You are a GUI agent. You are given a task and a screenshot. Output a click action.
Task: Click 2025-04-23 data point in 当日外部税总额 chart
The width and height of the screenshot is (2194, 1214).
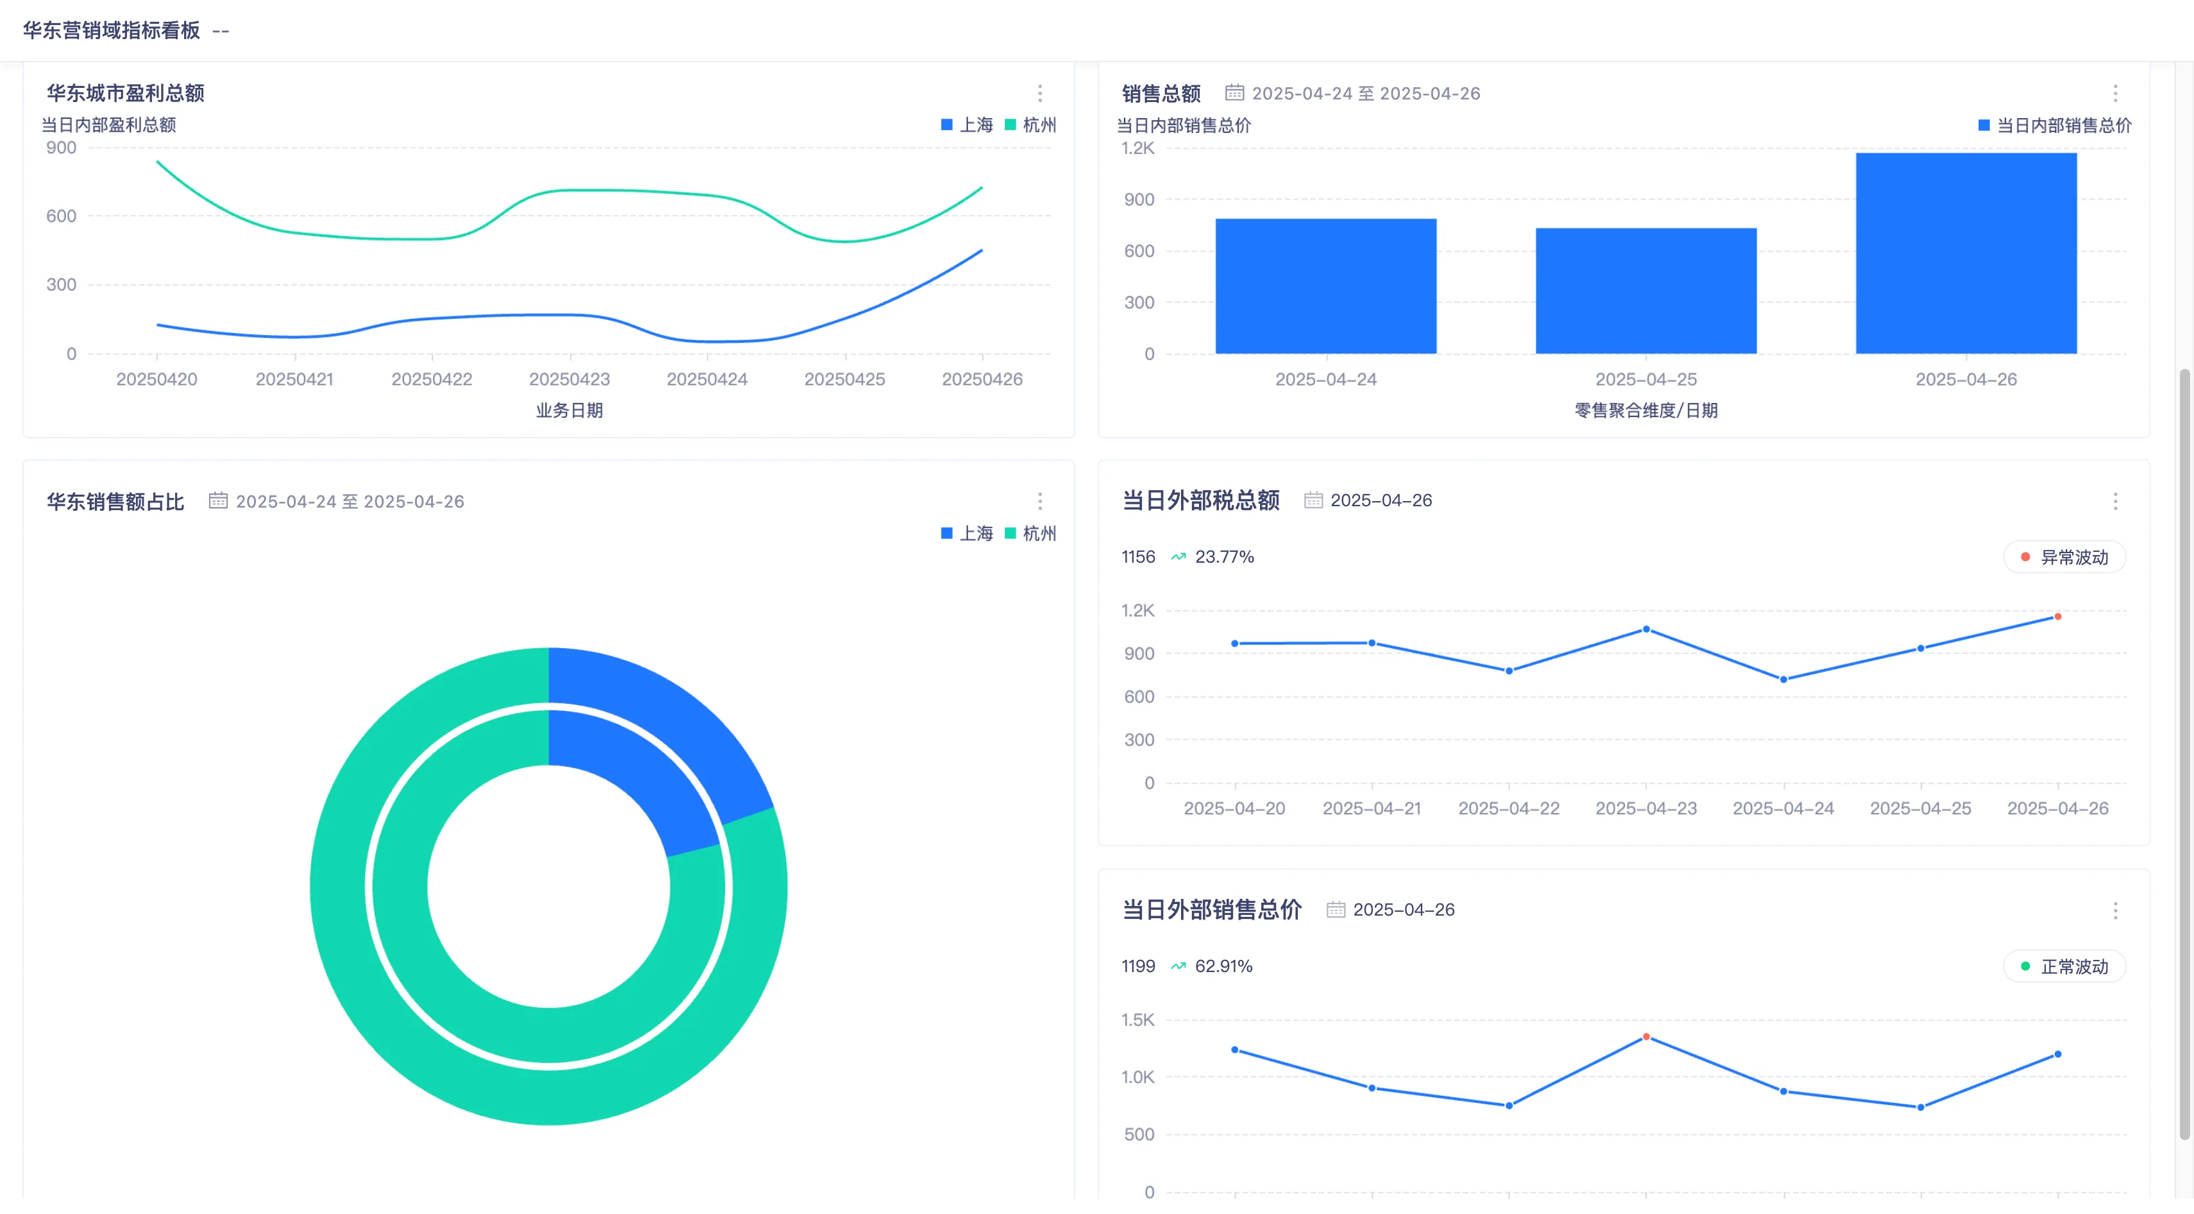point(1645,629)
